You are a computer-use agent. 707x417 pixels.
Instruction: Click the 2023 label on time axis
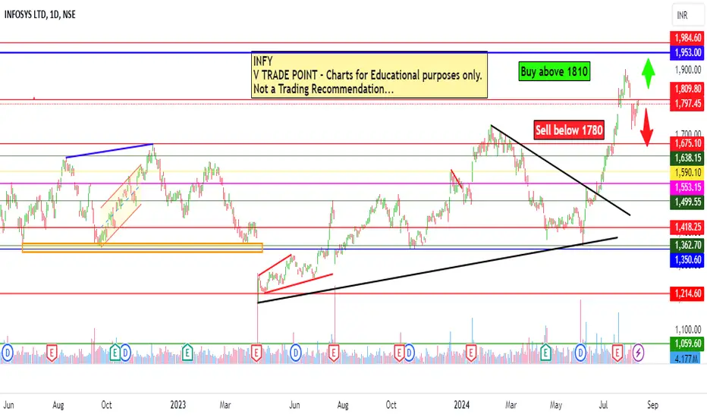click(x=178, y=405)
